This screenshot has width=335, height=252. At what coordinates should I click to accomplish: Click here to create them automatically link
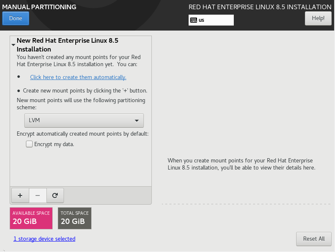[78, 77]
